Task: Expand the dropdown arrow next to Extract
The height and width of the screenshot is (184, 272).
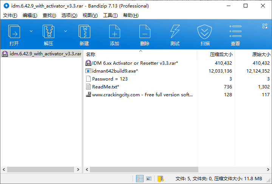Action: click(x=65, y=31)
